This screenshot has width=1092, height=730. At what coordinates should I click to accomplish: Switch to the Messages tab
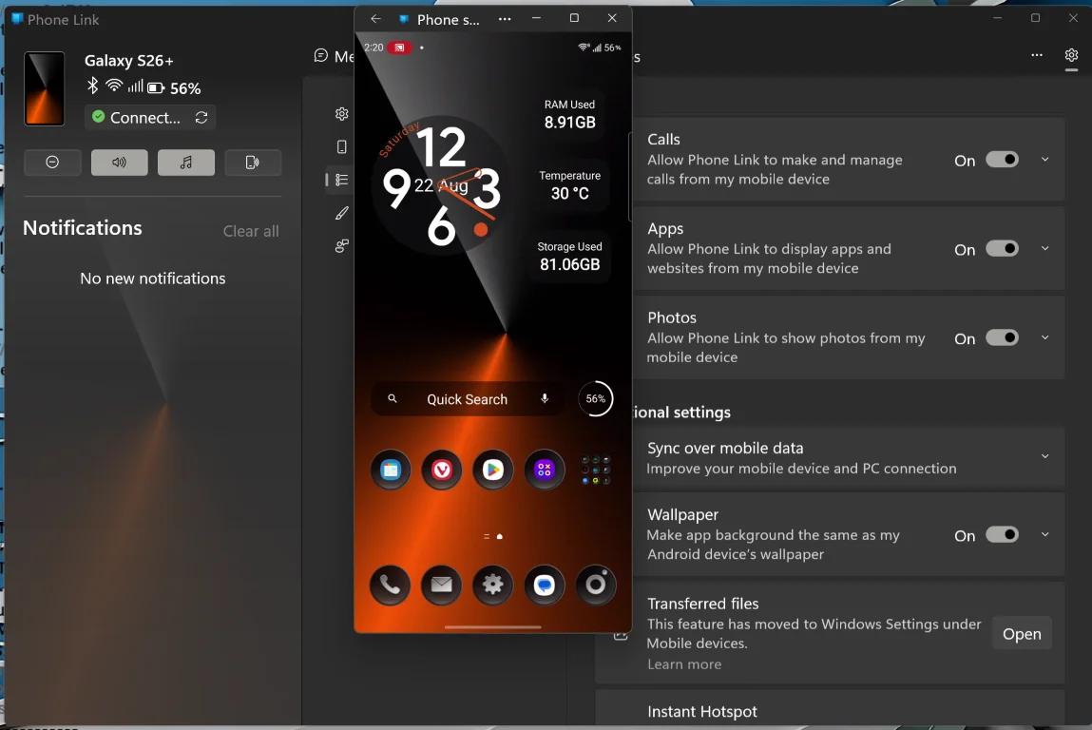(x=334, y=56)
